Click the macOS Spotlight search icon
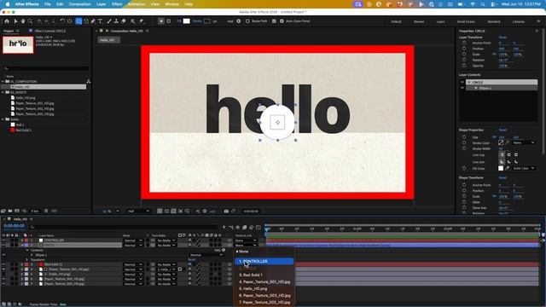 (x=483, y=4)
